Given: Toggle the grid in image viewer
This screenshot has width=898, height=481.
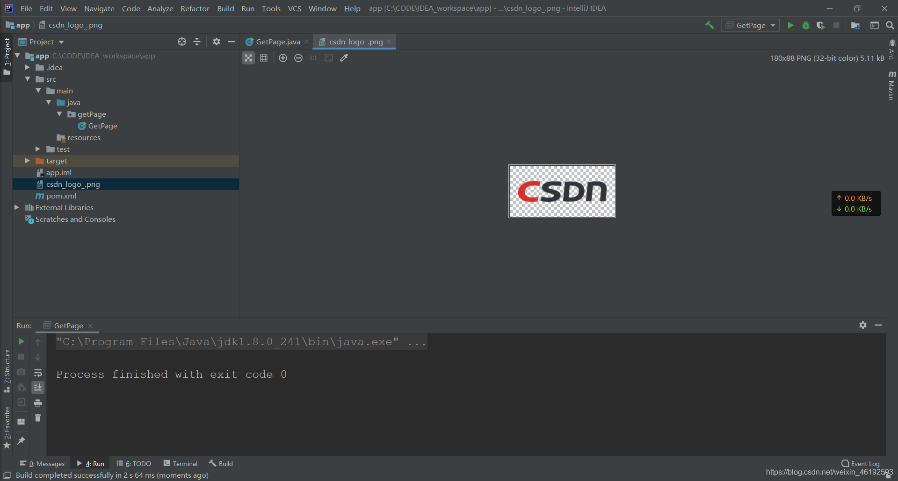Looking at the screenshot, I should pos(264,58).
